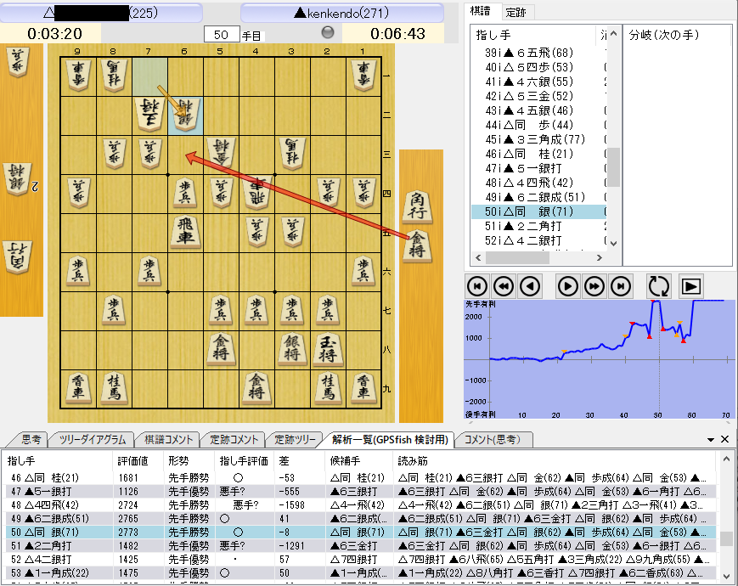738x586 pixels.
Task: Click the 形勢 column header
Action: pos(189,461)
